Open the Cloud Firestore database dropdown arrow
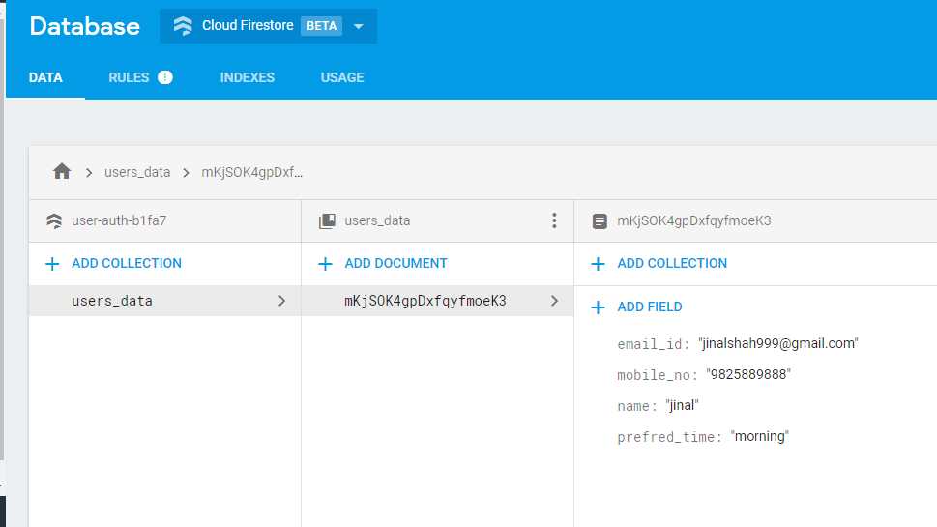The width and height of the screenshot is (937, 527). [359, 26]
